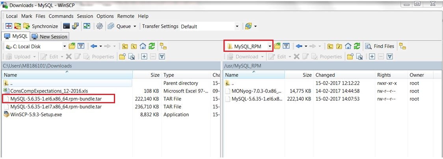Sort remote panel by Rights column
The height and width of the screenshot is (159, 443).
[391, 75]
